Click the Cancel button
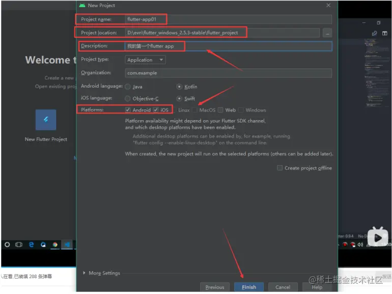Image resolution: width=392 pixels, height=294 pixels. click(283, 287)
